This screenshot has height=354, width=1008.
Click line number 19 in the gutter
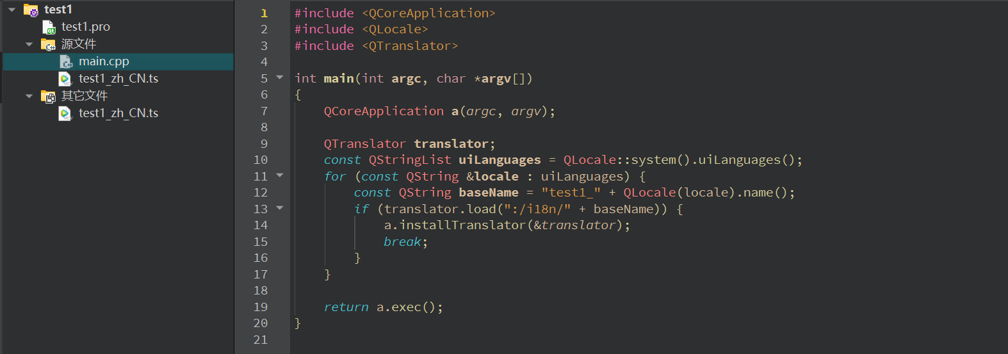tap(261, 307)
